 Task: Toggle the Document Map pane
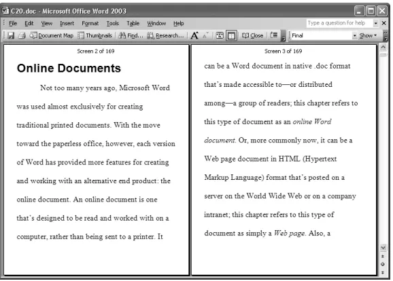coord(52,35)
